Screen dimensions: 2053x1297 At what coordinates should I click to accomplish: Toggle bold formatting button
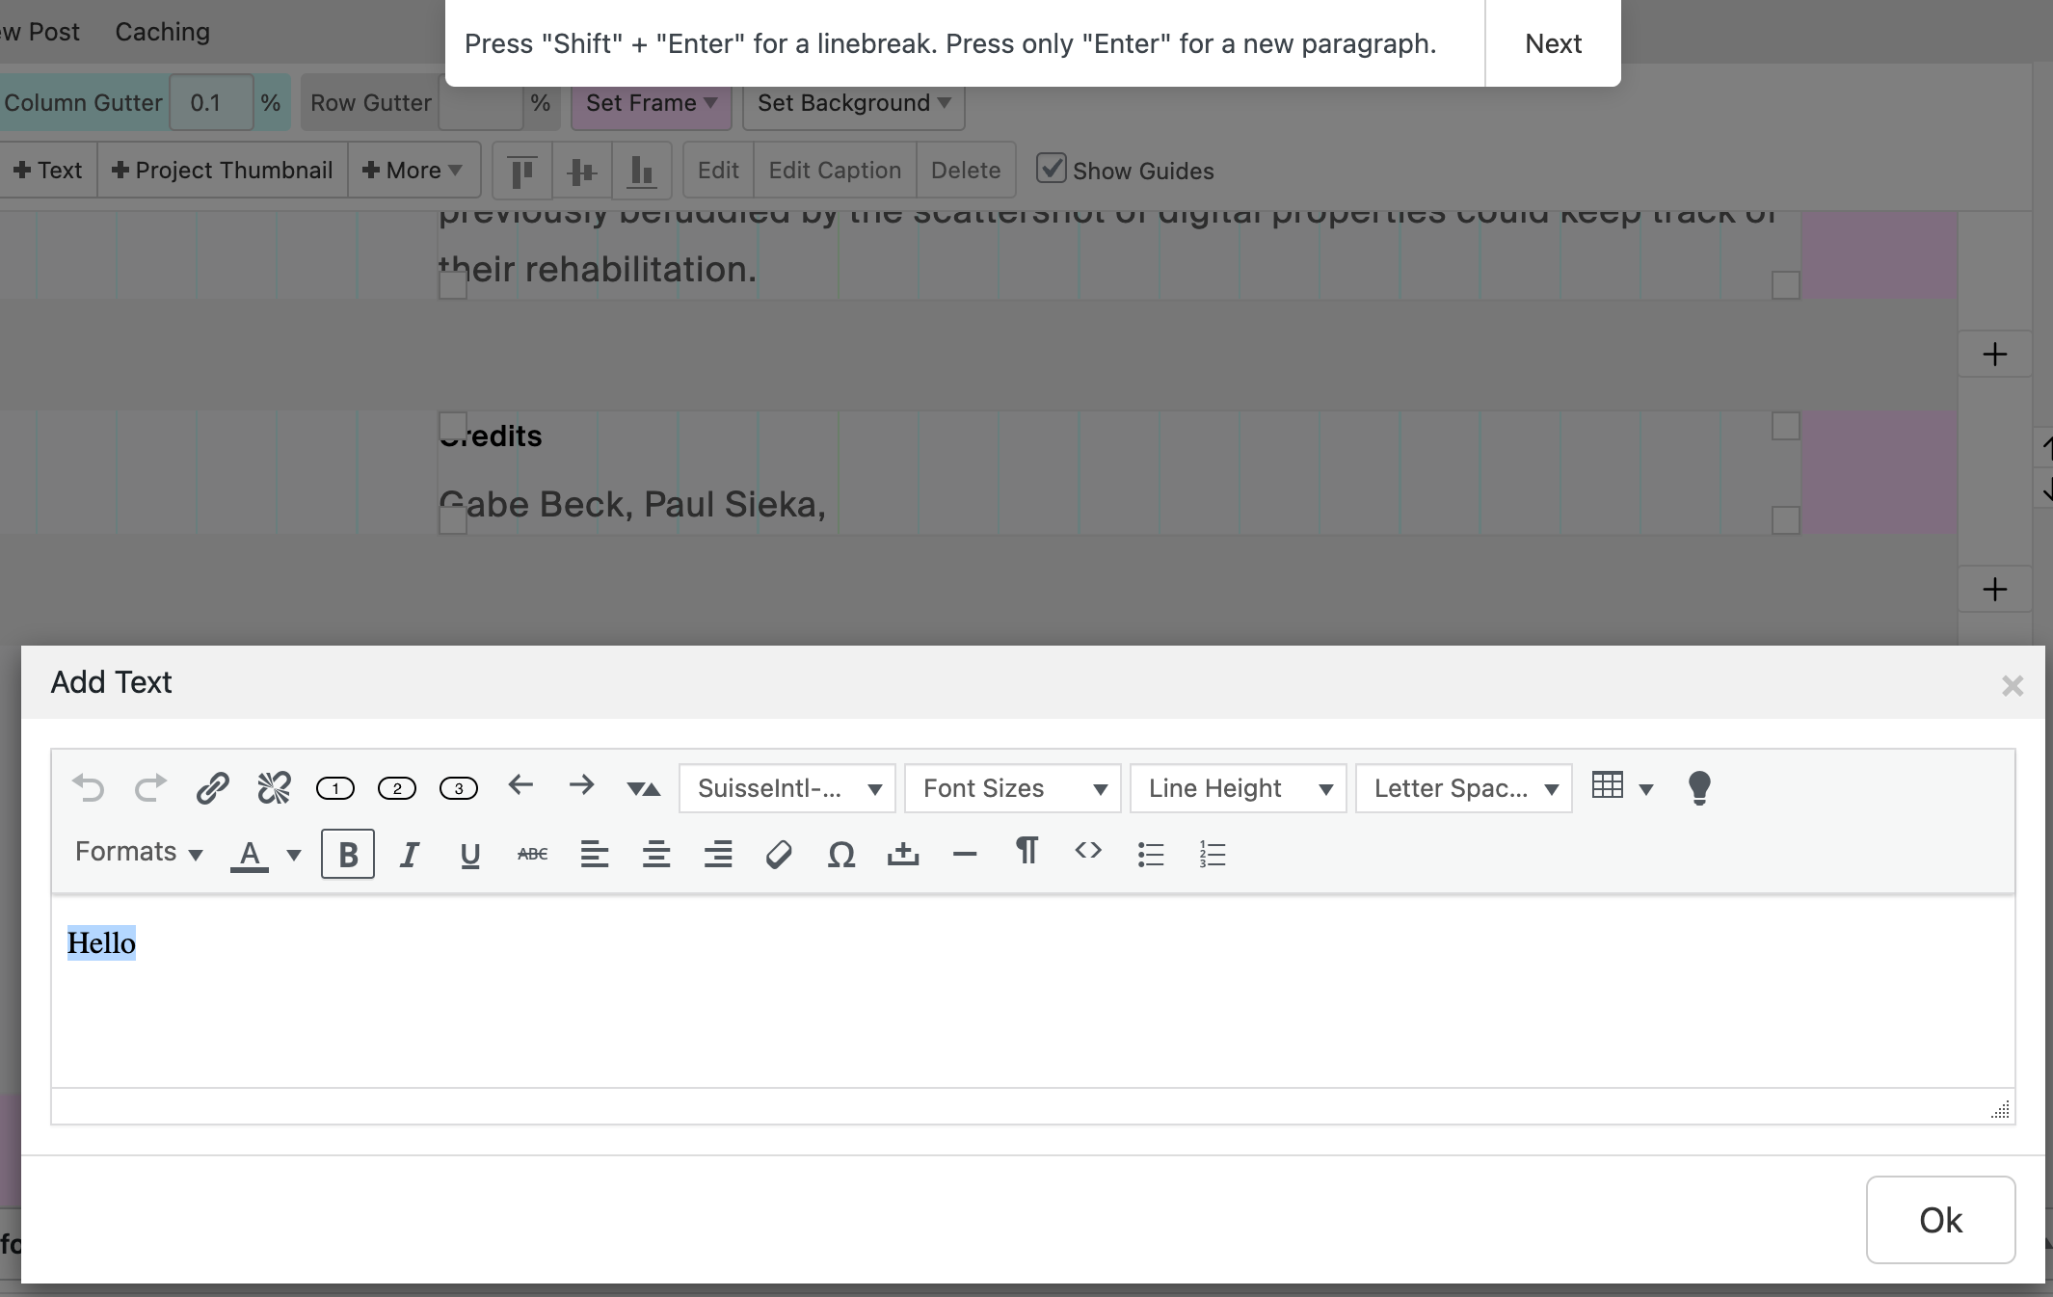(x=348, y=854)
